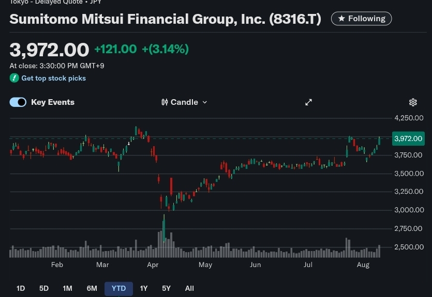
Task: Click the 3,972.00 current price axis label
Action: [x=408, y=138]
